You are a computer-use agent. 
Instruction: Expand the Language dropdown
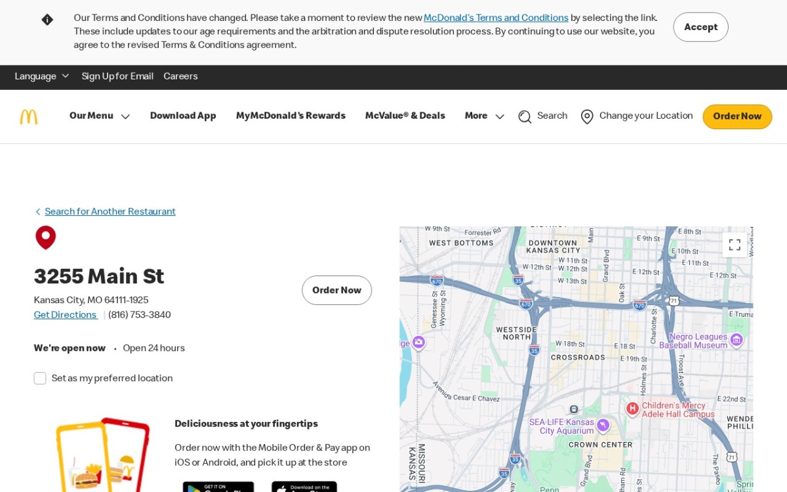tap(42, 77)
